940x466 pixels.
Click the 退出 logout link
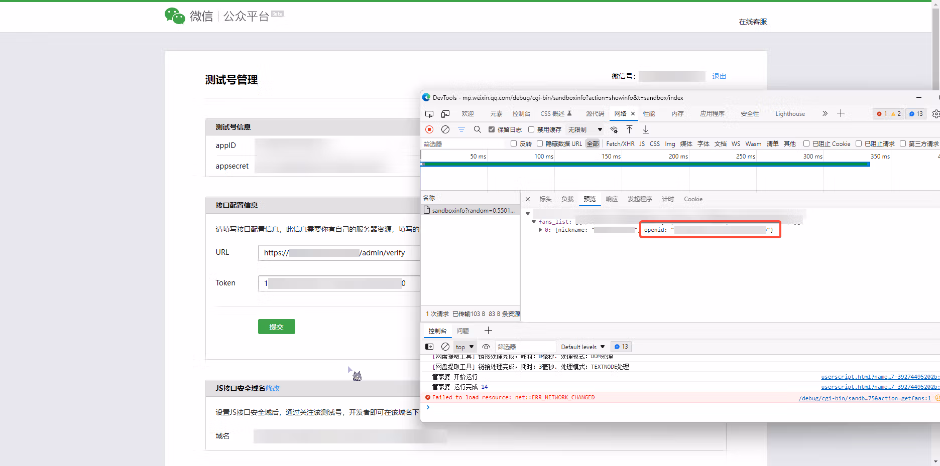pyautogui.click(x=719, y=76)
